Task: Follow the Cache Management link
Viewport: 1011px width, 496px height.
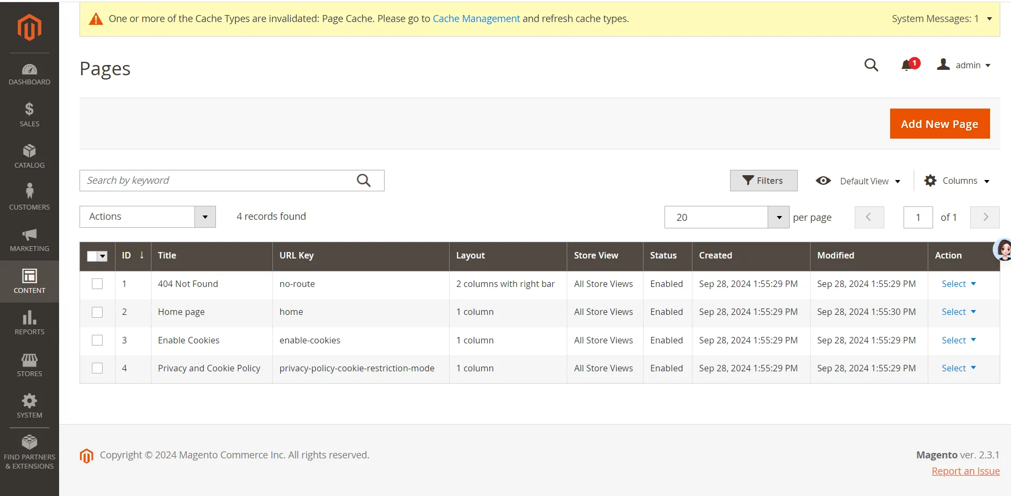Action: [476, 19]
